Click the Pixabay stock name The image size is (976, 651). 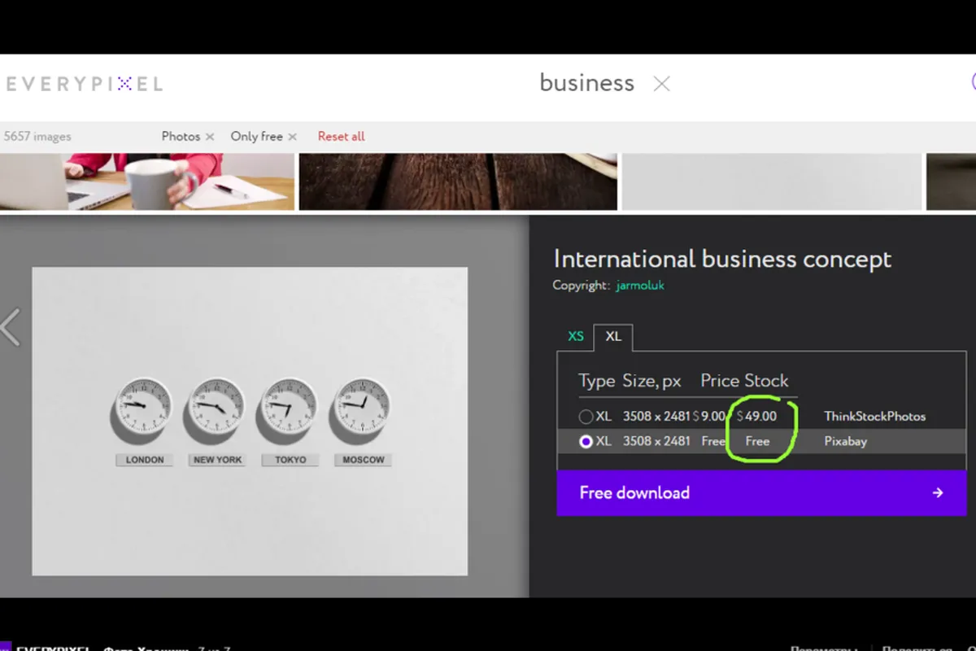coord(846,441)
